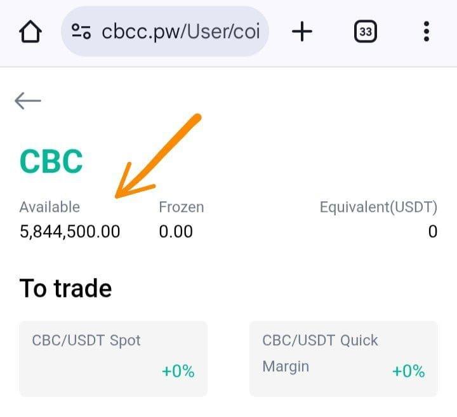The height and width of the screenshot is (417, 457).
Task: Open the CBC/USDT Spot trade card
Action: (x=113, y=358)
